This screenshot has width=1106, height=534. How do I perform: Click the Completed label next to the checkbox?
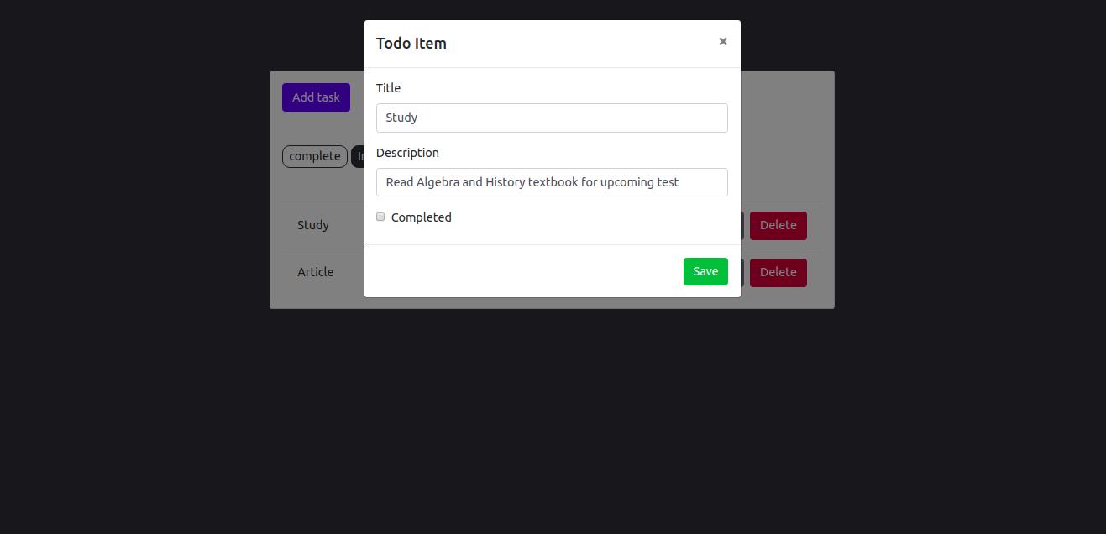[421, 217]
